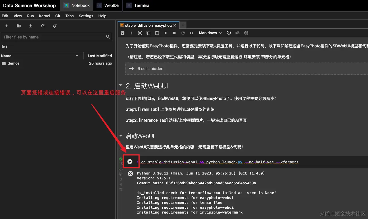Viewport: 368px width, 219px height.
Task: Click the 'Step1: [Train Tab]' instruction line
Action: tap(170, 109)
